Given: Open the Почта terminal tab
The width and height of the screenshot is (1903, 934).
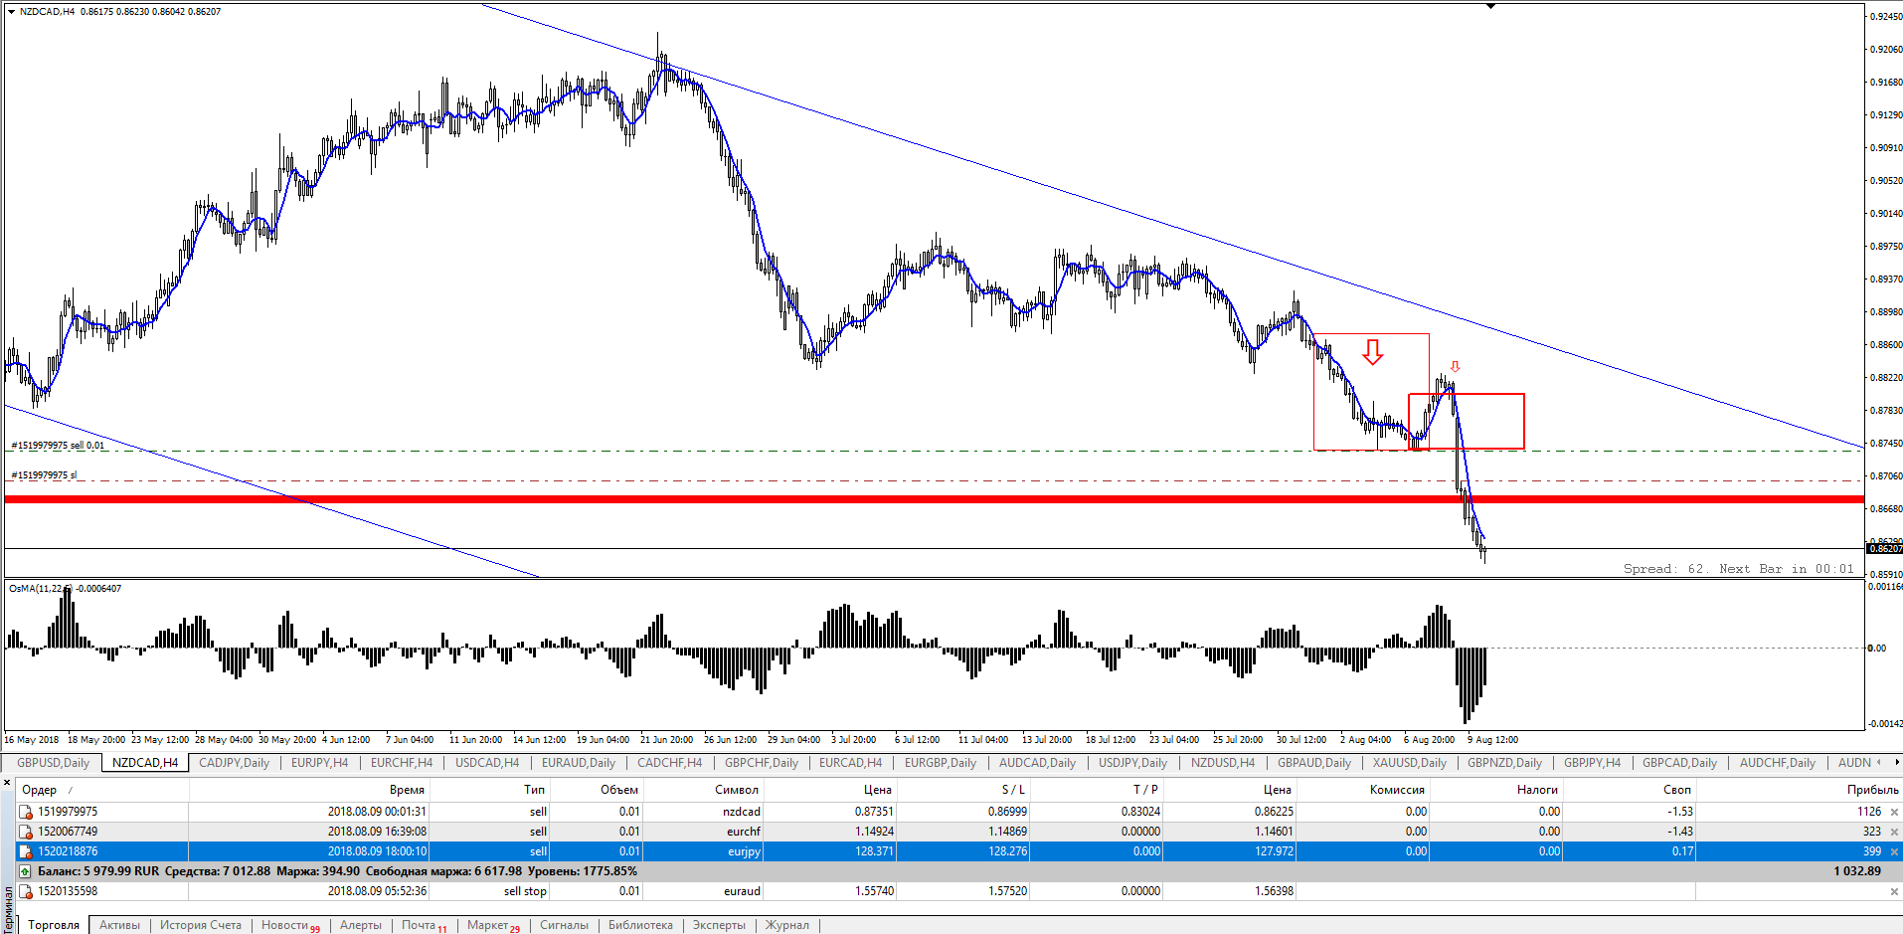Looking at the screenshot, I should [424, 925].
